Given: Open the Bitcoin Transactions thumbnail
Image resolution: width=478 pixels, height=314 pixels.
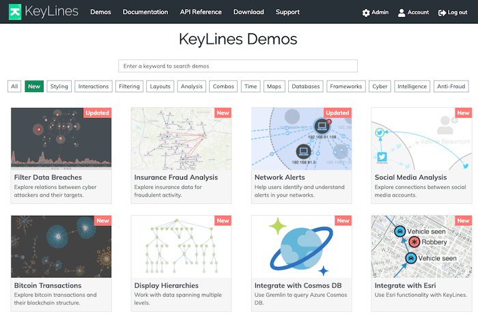Looking at the screenshot, I should pos(61,246).
